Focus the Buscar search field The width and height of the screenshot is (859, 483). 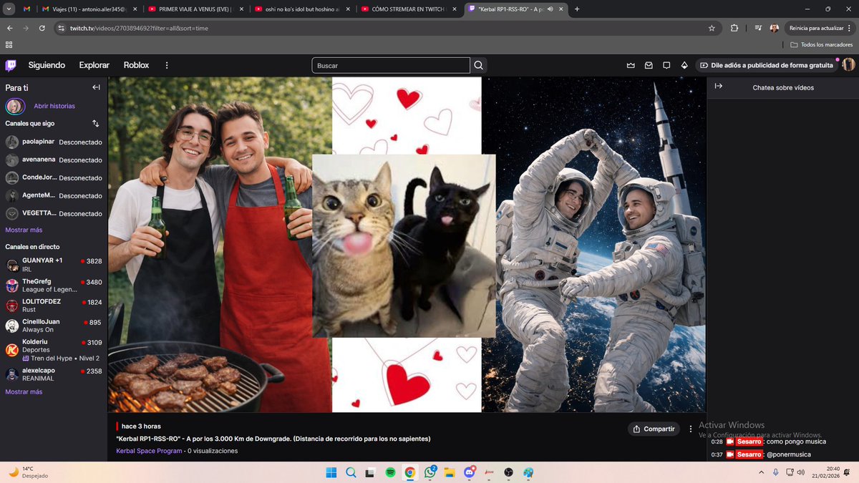click(x=391, y=66)
